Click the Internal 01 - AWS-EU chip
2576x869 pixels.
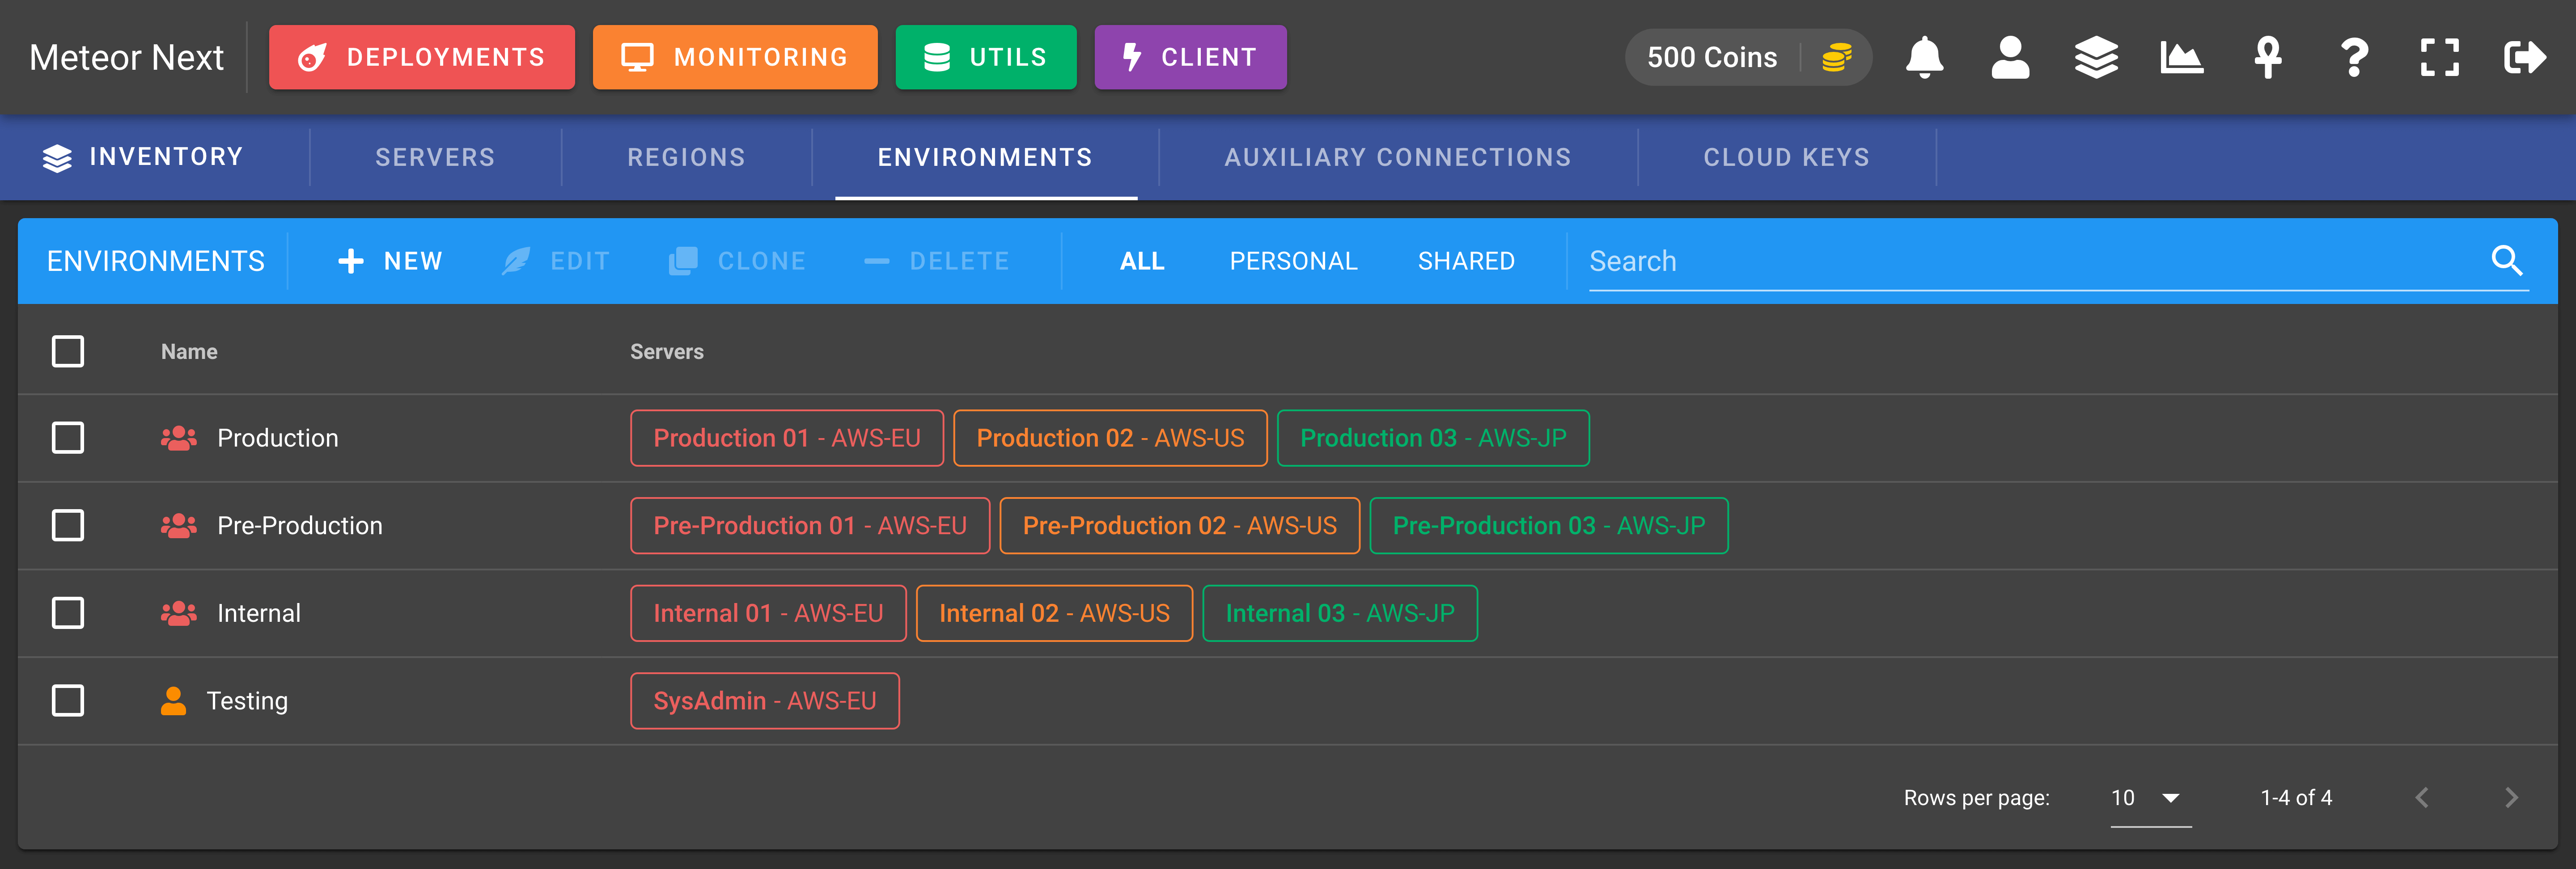tap(768, 613)
